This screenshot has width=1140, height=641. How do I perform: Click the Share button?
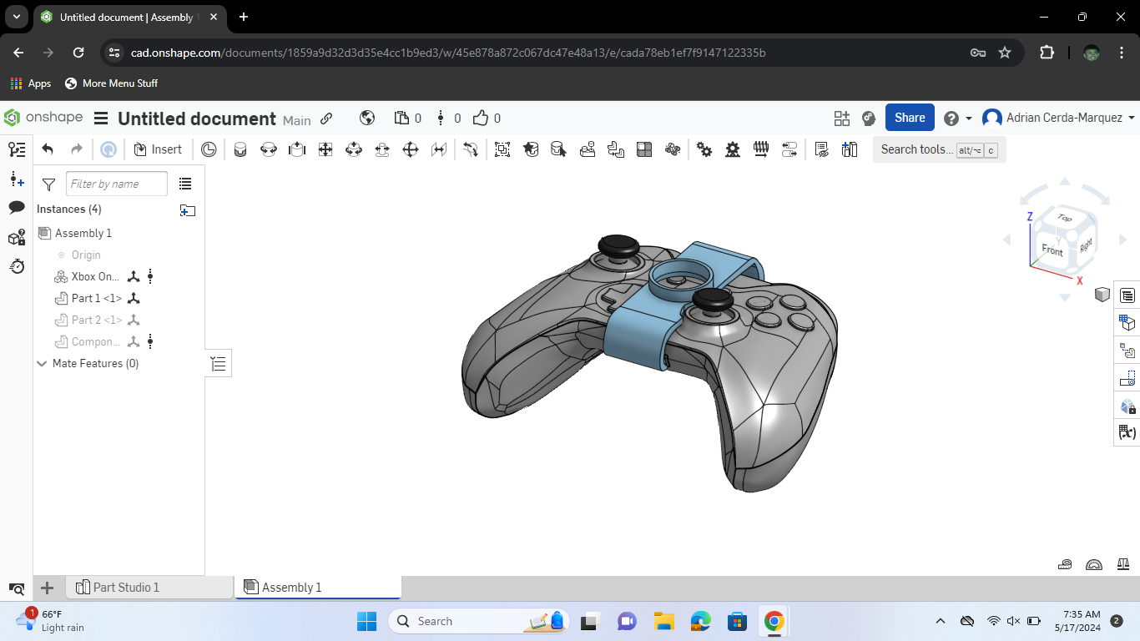(910, 118)
